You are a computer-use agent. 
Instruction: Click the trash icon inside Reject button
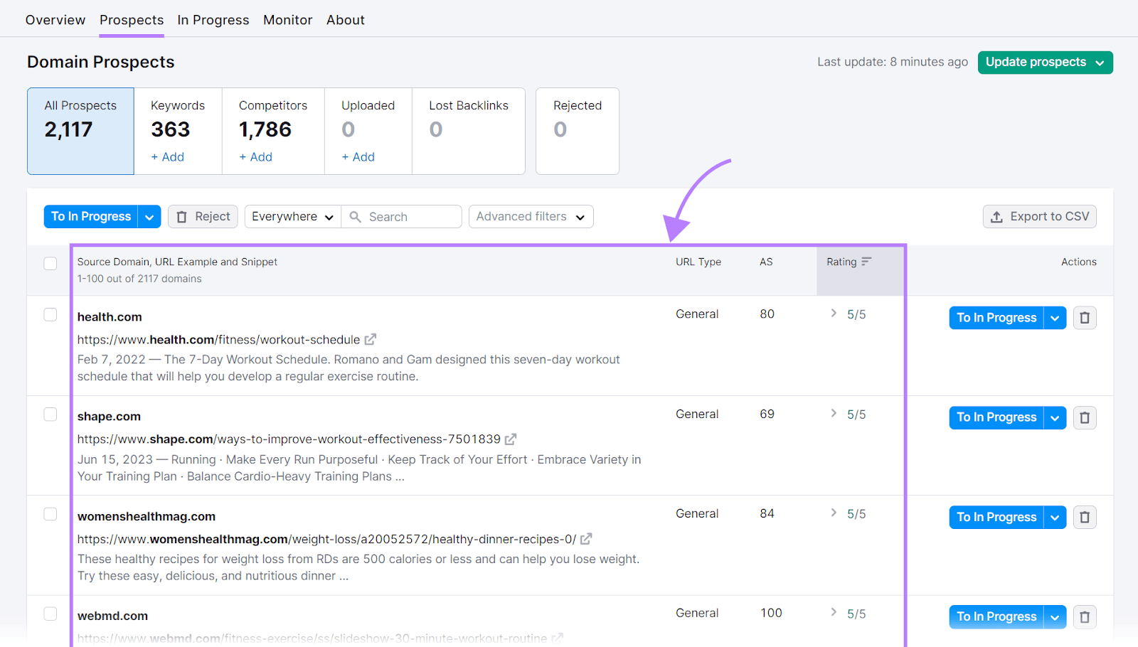pyautogui.click(x=181, y=216)
